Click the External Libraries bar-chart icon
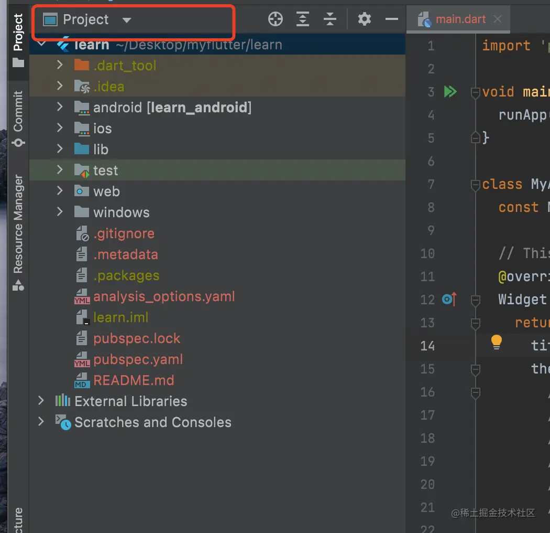The width and height of the screenshot is (550, 533). pyautogui.click(x=63, y=401)
